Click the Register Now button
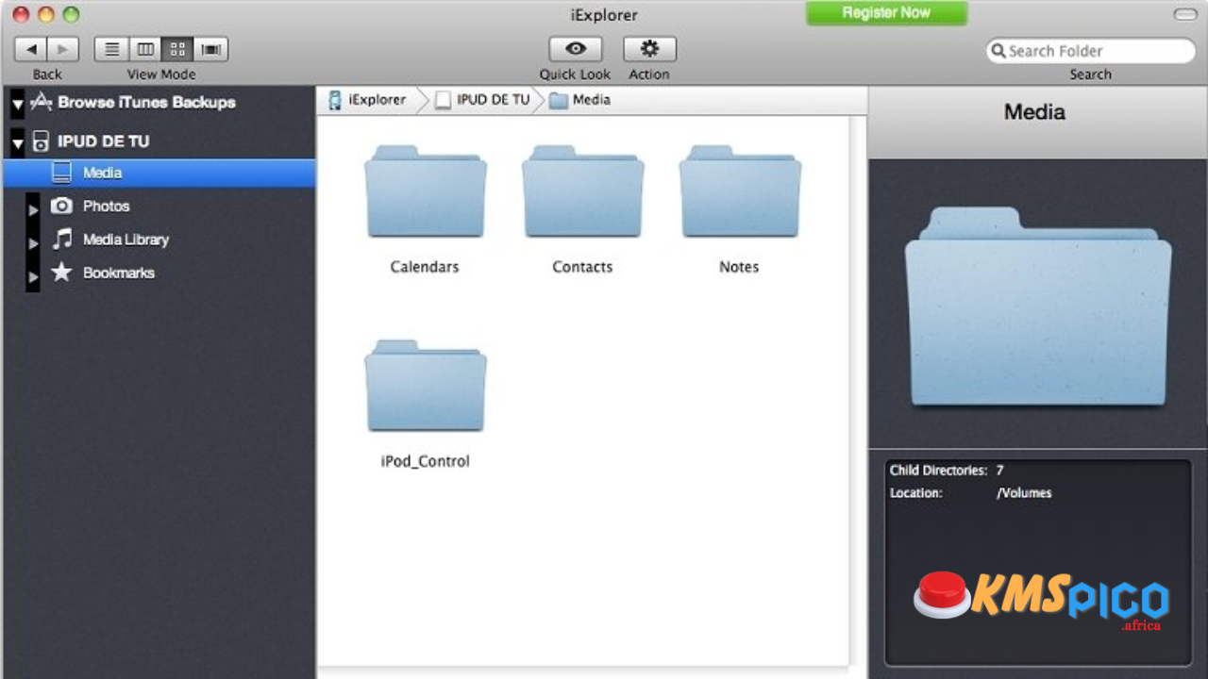This screenshot has width=1208, height=679. coord(886,13)
